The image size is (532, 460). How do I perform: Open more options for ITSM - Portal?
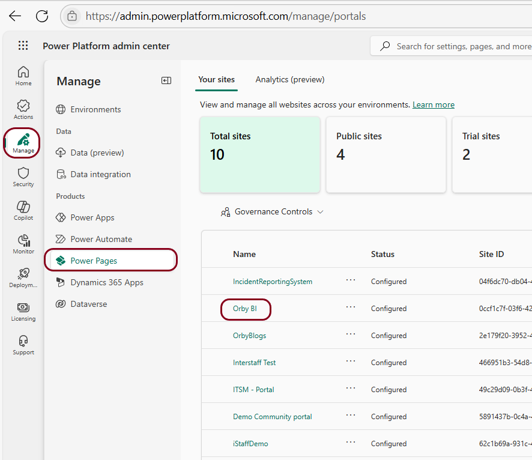351,389
